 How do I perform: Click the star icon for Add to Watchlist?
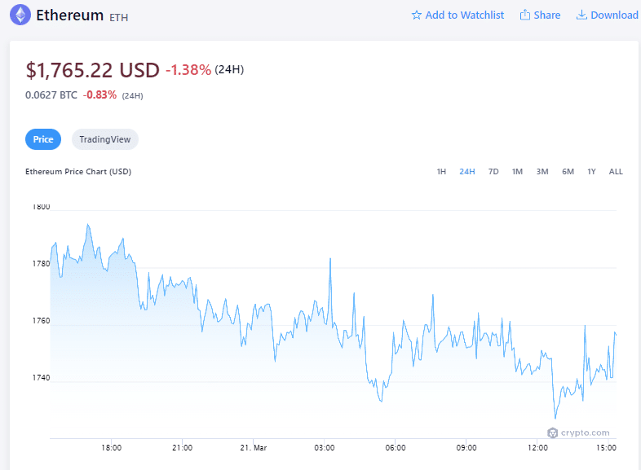[x=416, y=15]
